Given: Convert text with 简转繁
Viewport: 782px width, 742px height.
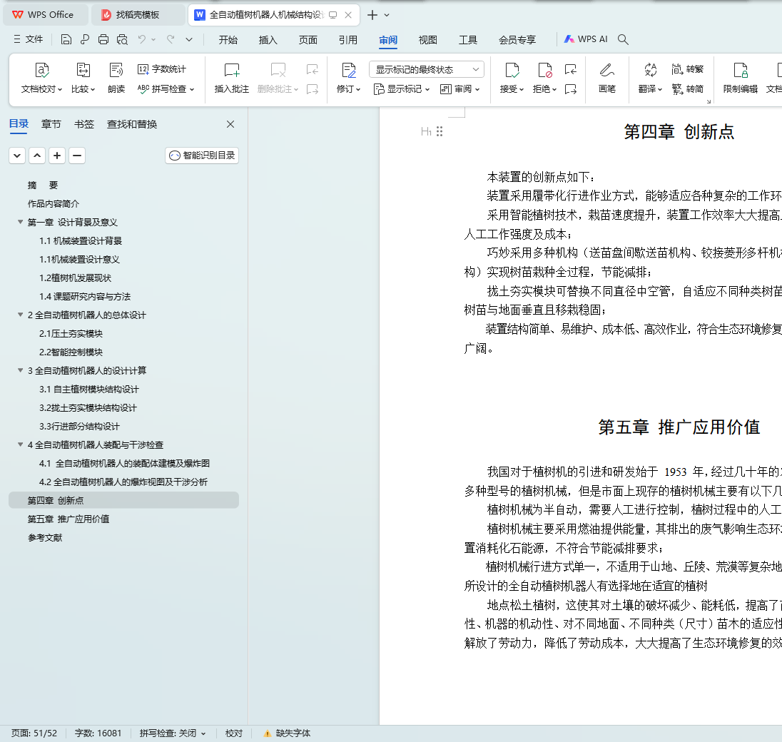Looking at the screenshot, I should point(687,68).
